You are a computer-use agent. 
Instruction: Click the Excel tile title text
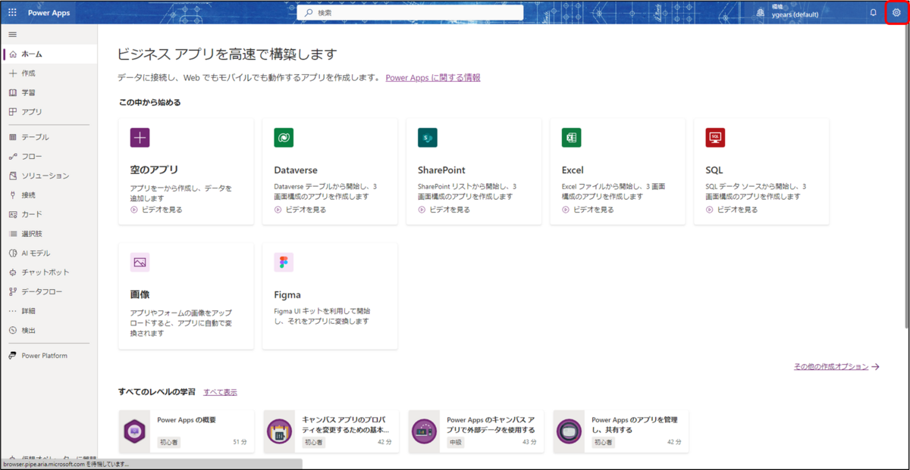pos(573,170)
